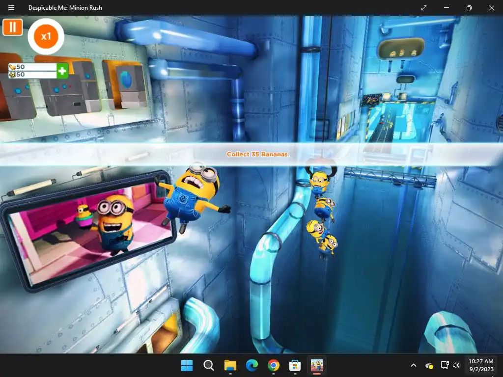Click the token counter showing 50
The image size is (503, 377).
pyautogui.click(x=32, y=75)
